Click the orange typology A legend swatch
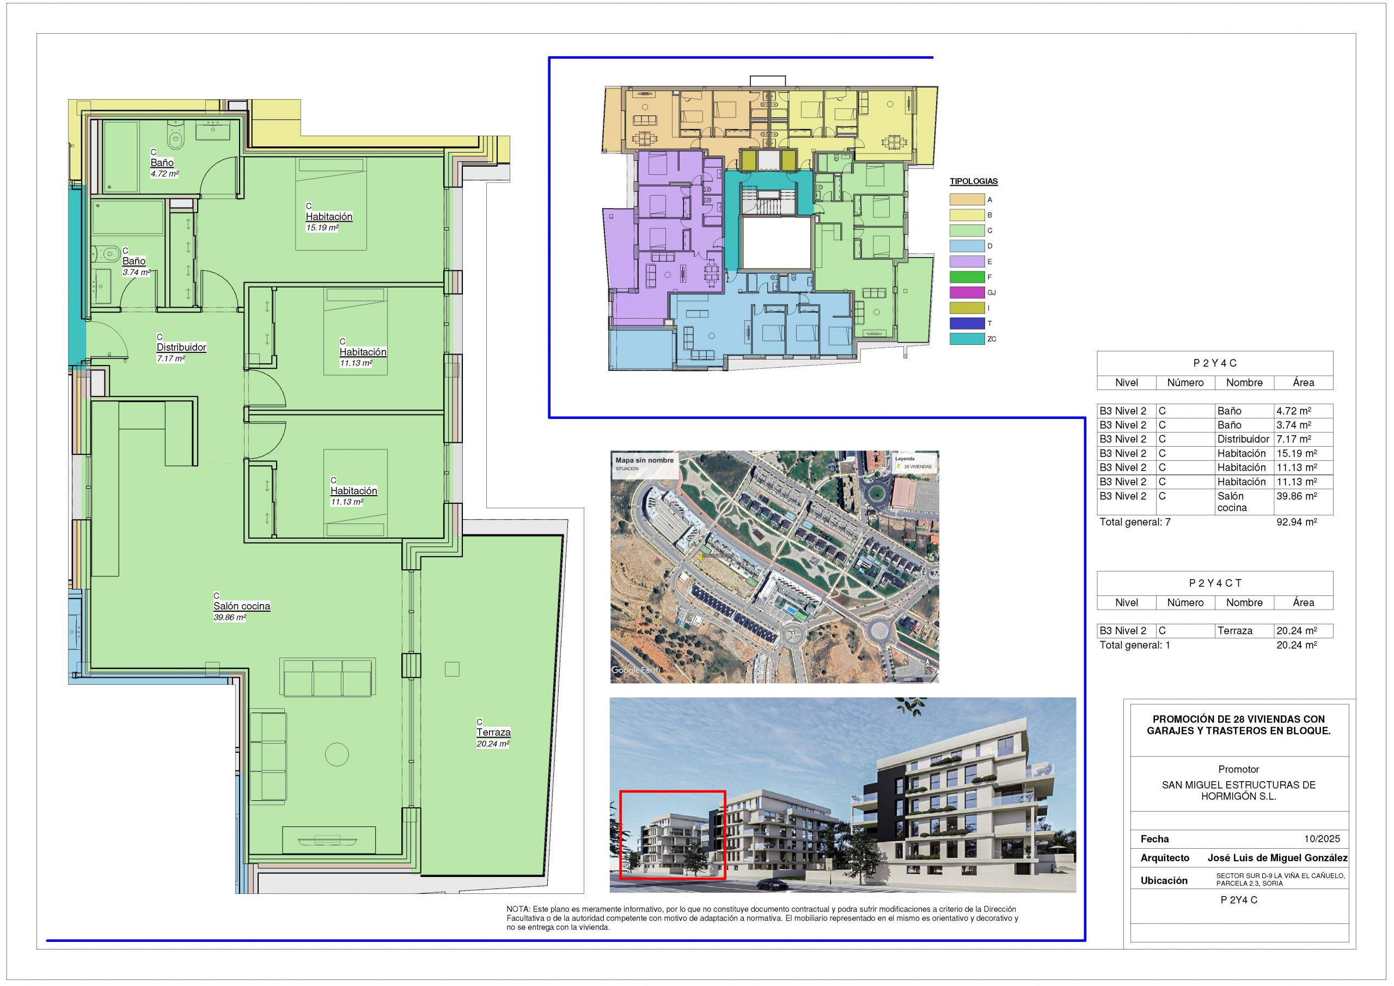The image size is (1394, 986). coord(967,199)
